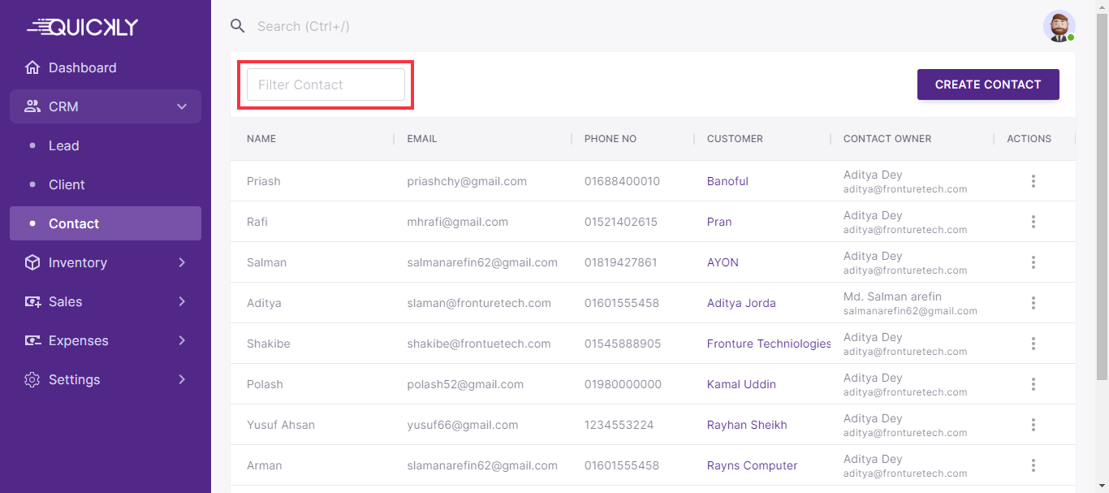This screenshot has width=1109, height=493.
Task: Open the Banoful customer link
Action: point(727,181)
